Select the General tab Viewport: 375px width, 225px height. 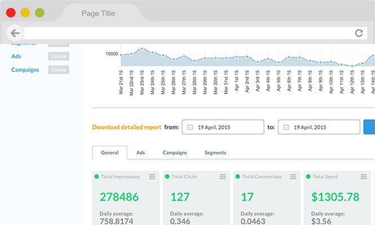(110, 153)
